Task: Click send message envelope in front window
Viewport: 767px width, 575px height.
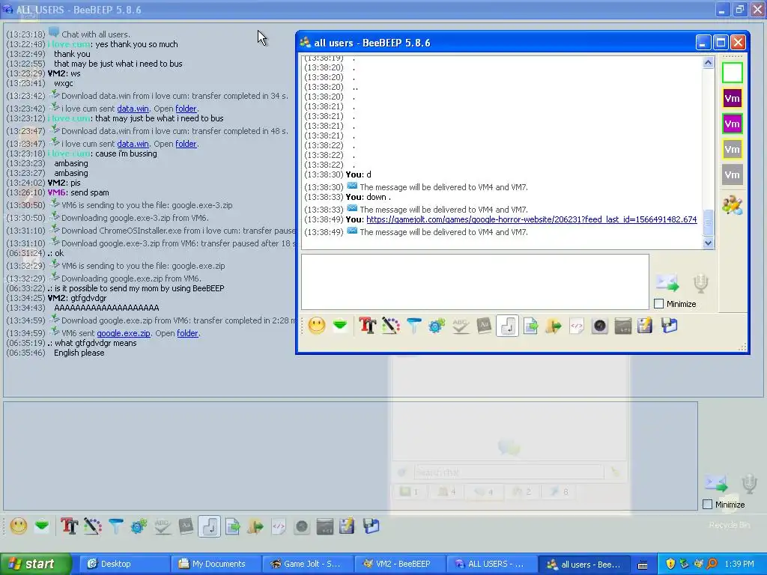Action: coord(667,282)
